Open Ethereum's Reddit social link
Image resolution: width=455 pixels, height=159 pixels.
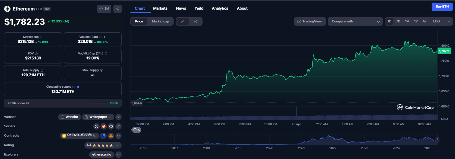click(x=104, y=126)
